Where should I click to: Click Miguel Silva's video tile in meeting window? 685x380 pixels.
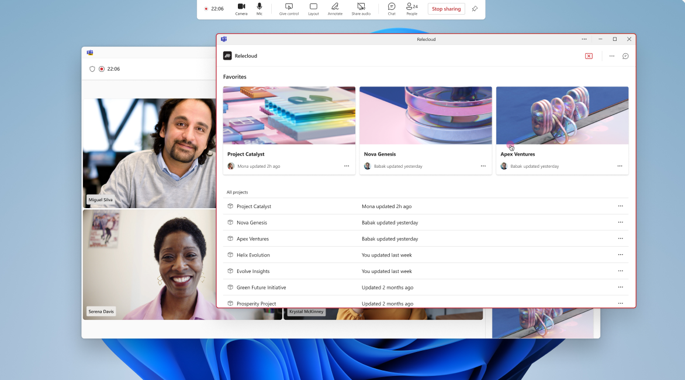(150, 153)
